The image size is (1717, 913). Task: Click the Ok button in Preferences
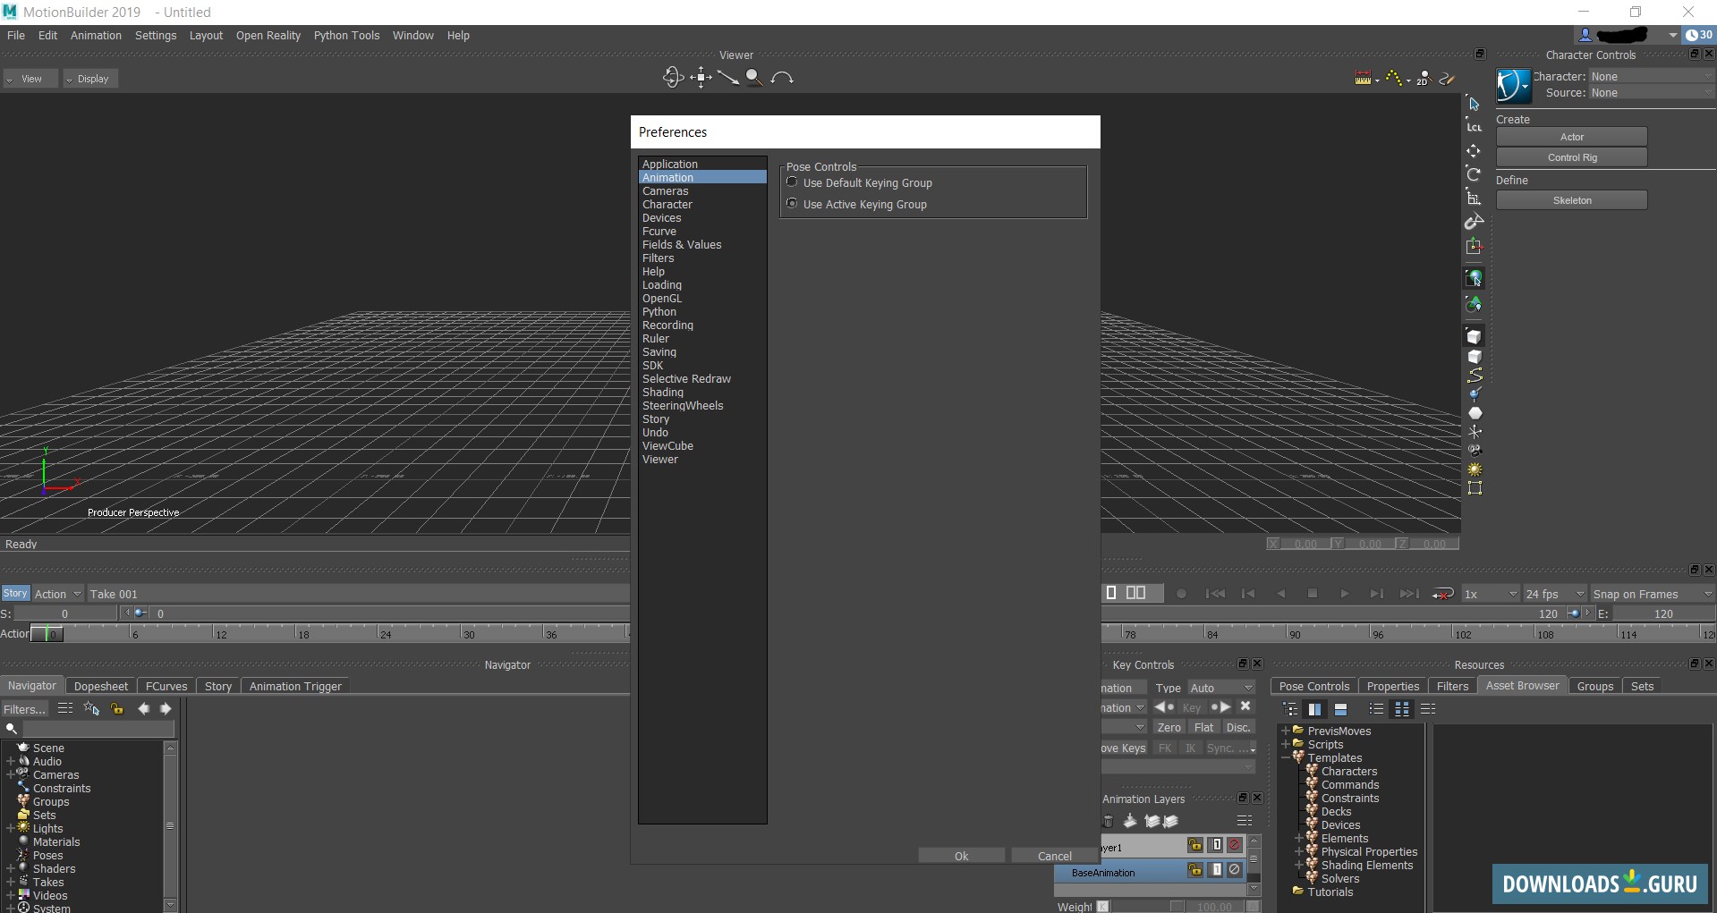961,856
